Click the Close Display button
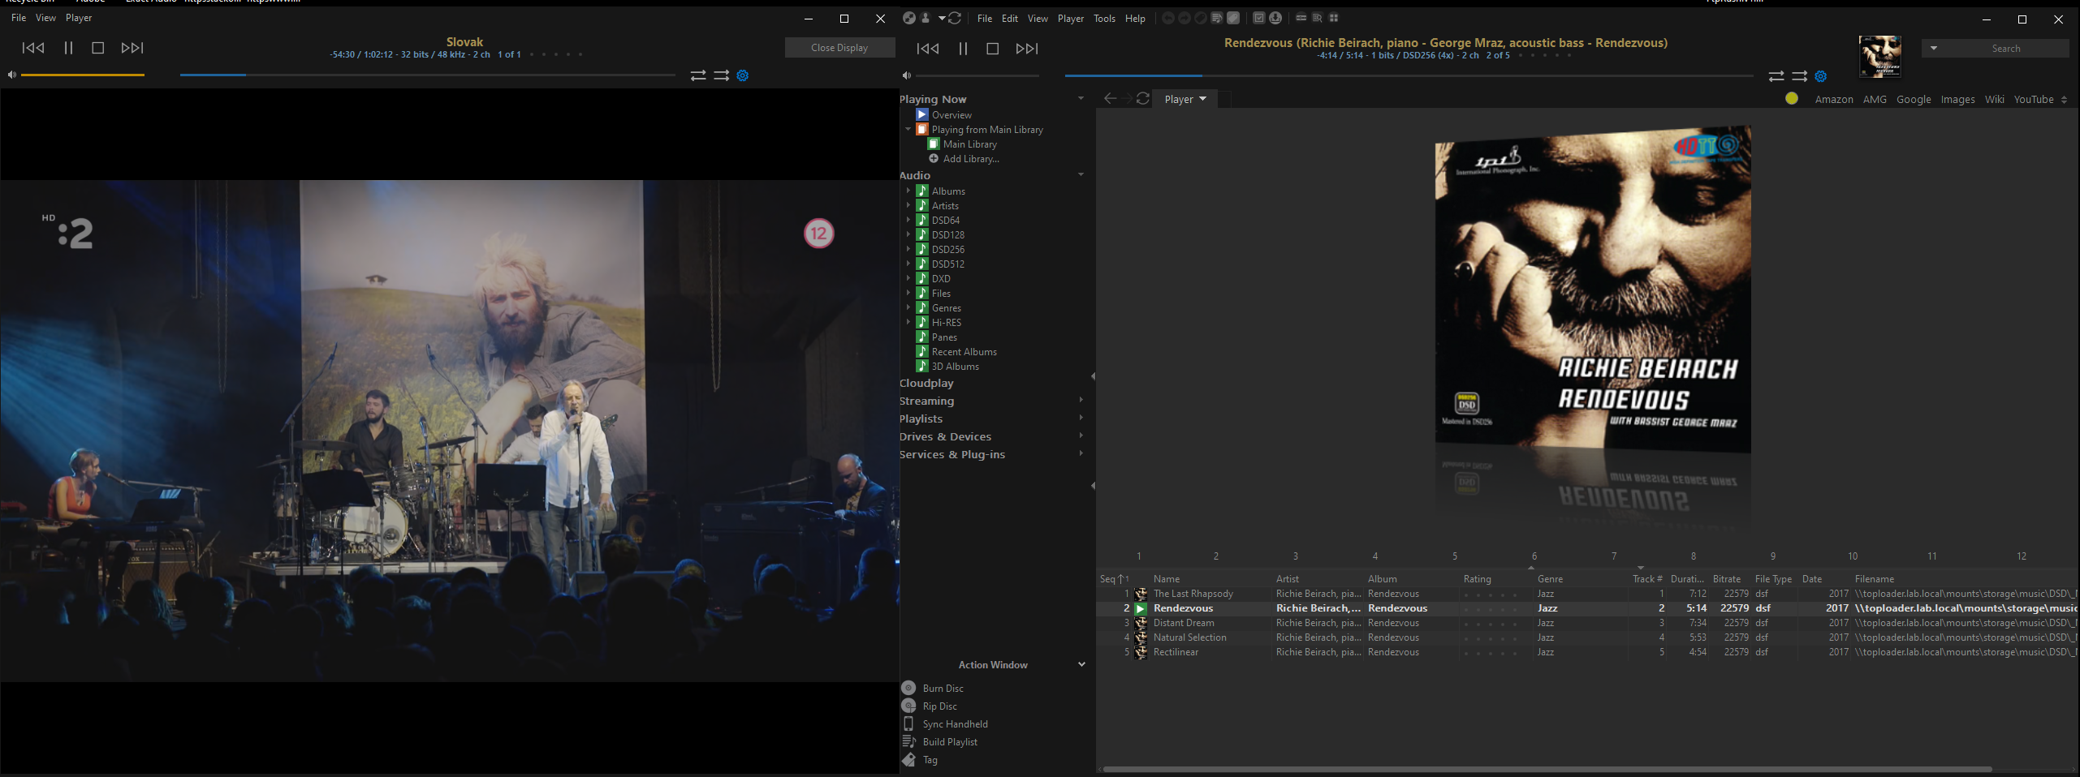2080x777 pixels. click(839, 48)
